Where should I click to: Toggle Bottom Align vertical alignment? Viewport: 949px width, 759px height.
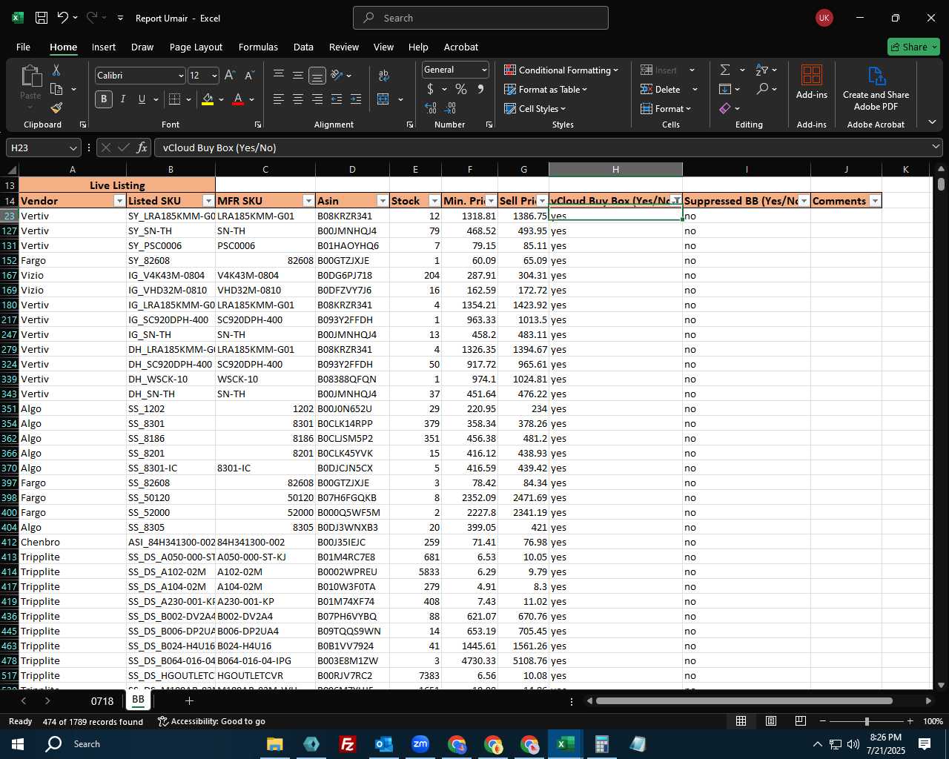click(317, 76)
